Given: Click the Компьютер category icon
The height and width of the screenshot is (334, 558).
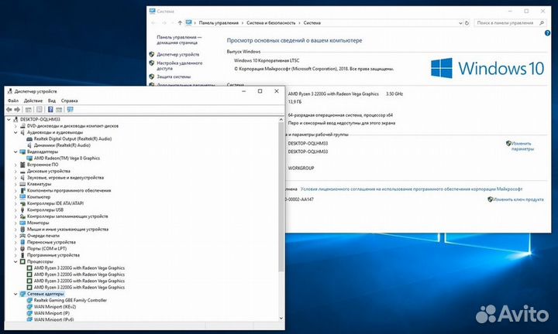Looking at the screenshot, I should [22, 197].
